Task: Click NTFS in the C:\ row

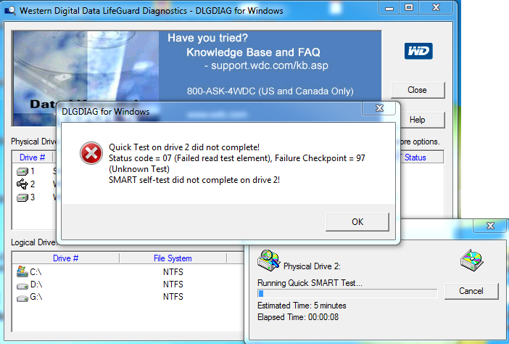Action: [173, 272]
